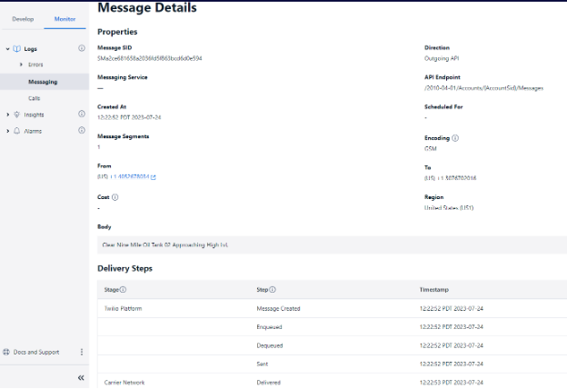Open the Insights info icon

click(82, 114)
